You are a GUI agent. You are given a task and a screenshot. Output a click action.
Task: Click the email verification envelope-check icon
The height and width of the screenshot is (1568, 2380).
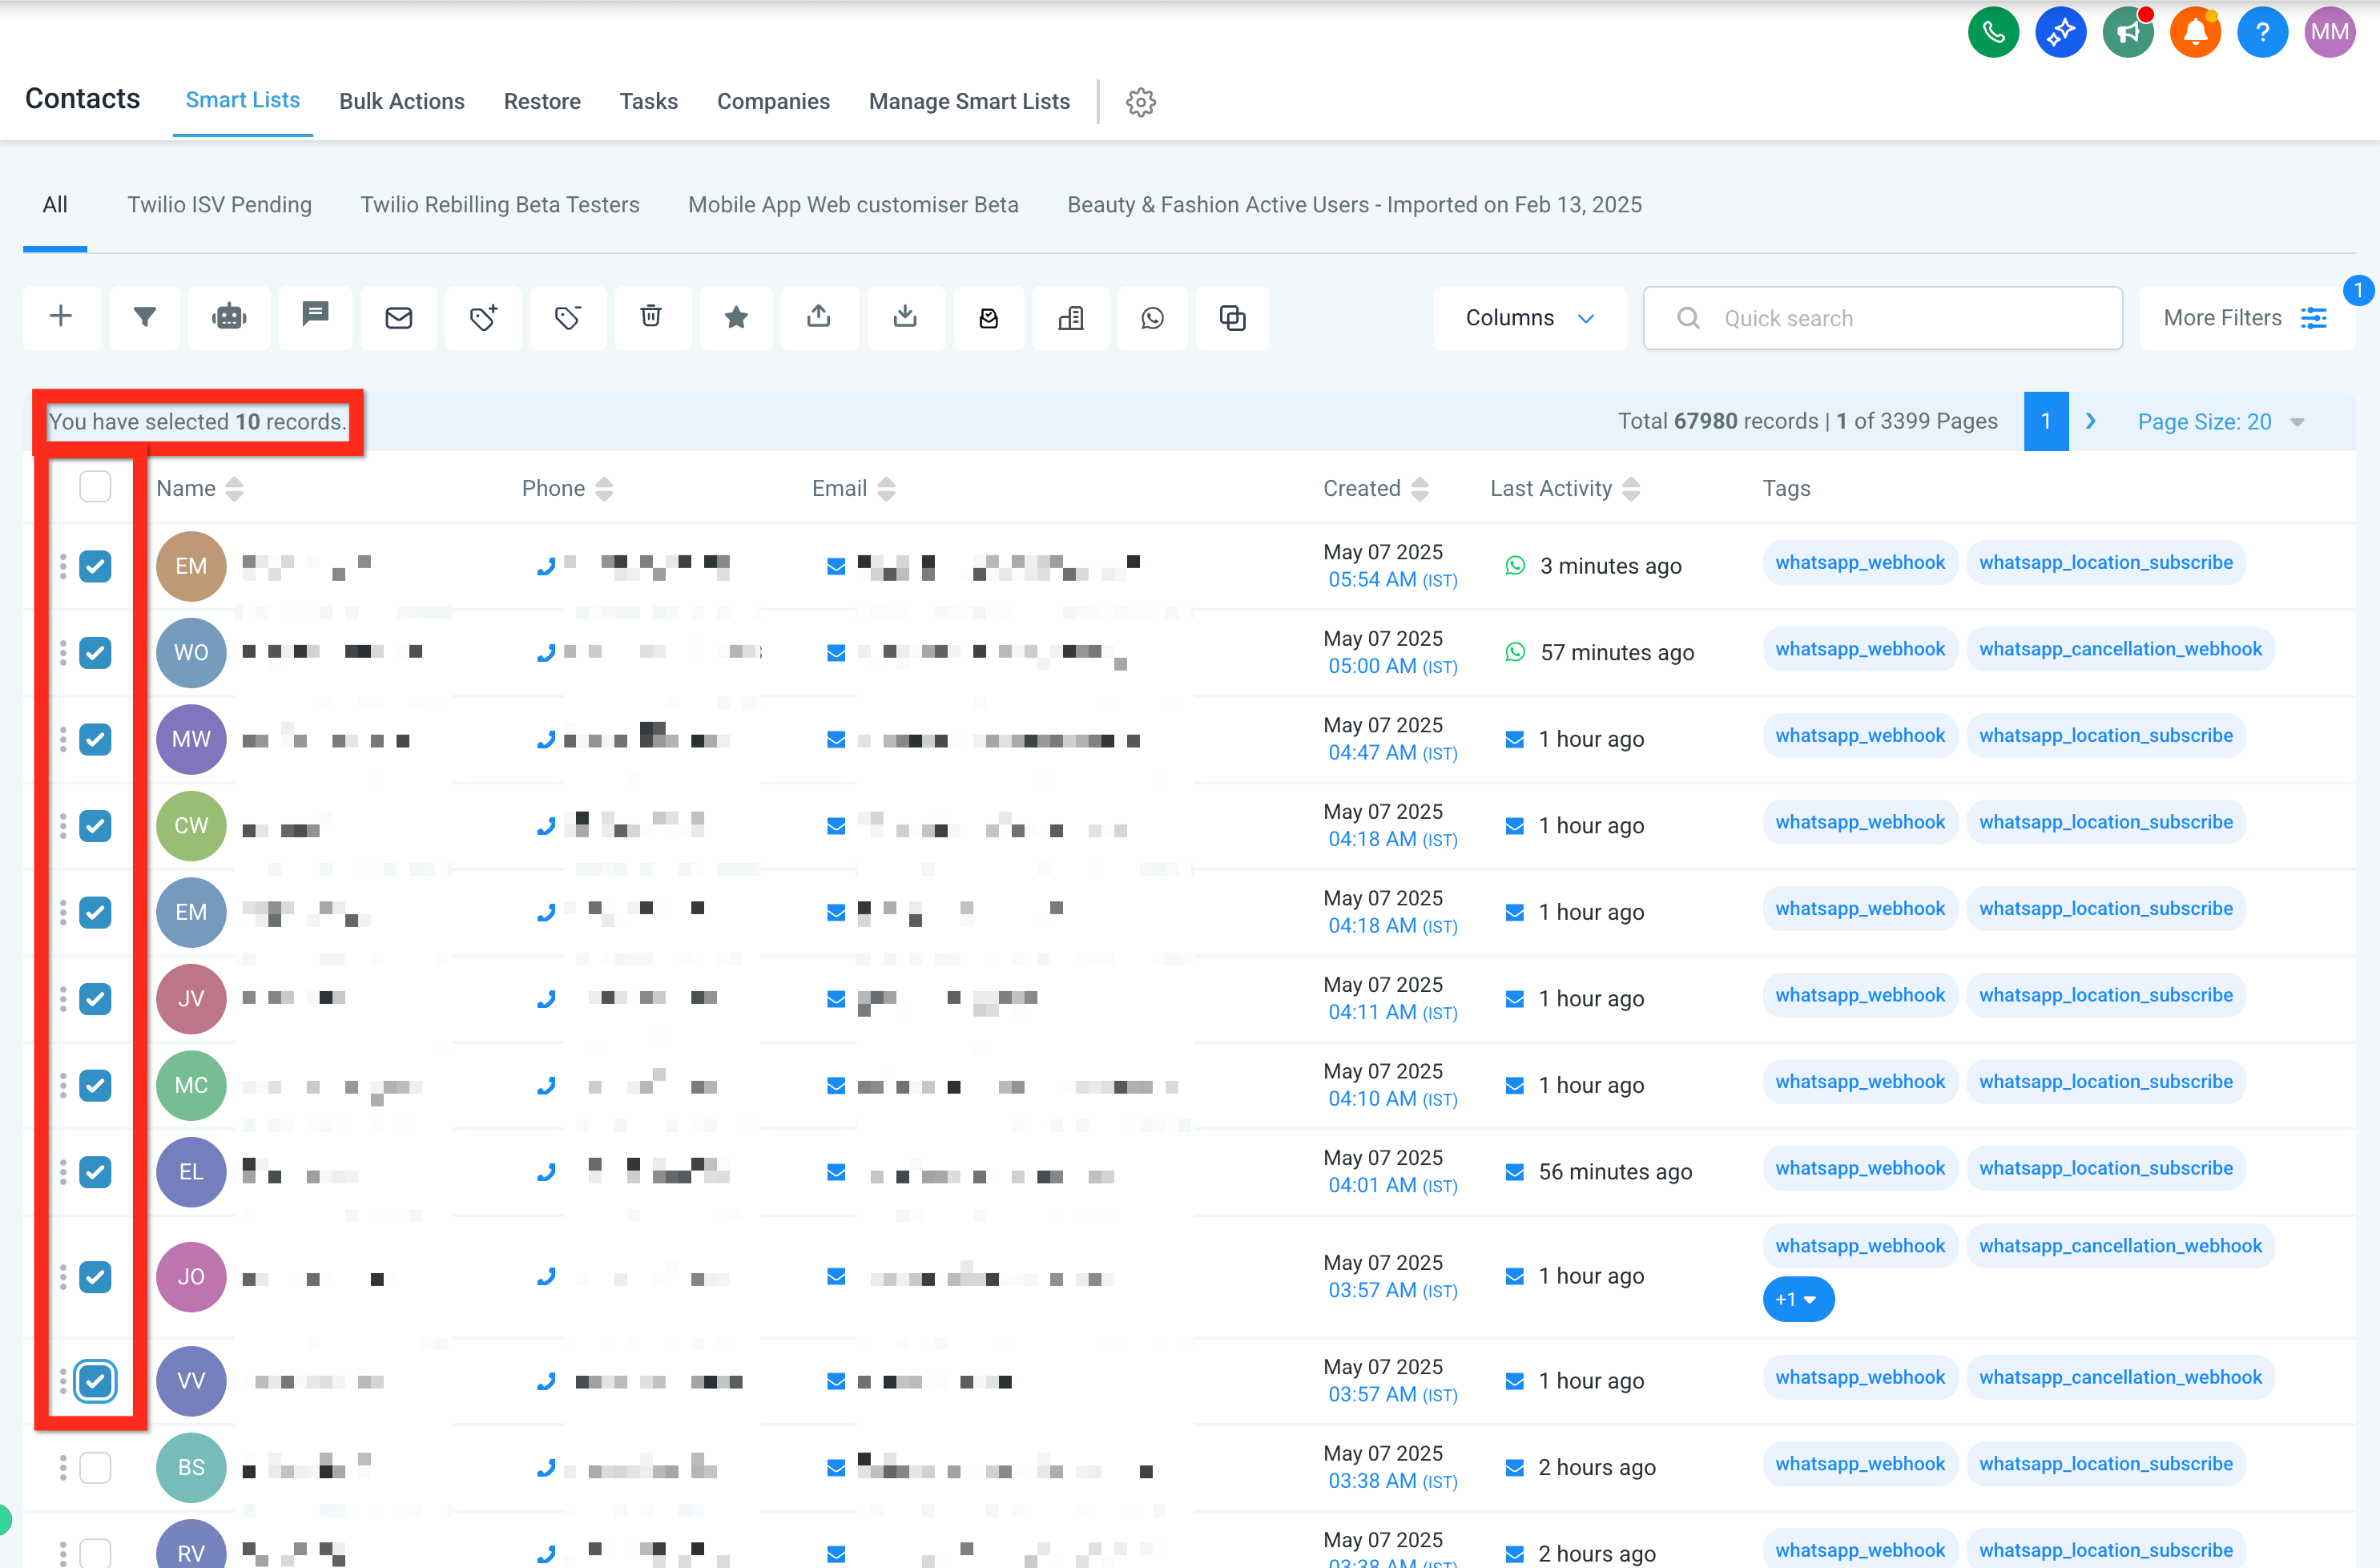click(989, 317)
